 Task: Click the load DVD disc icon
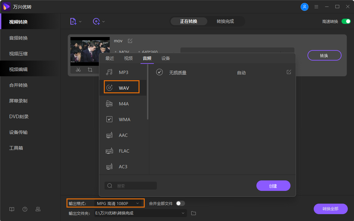96,21
